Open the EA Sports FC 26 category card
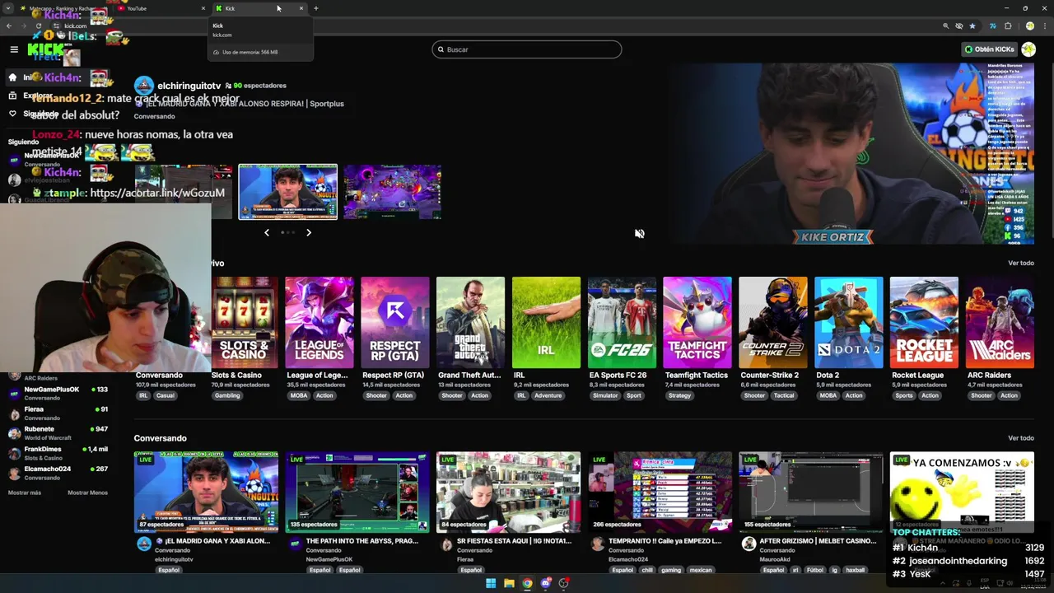Screen dimensions: 1054x593 click(622, 323)
